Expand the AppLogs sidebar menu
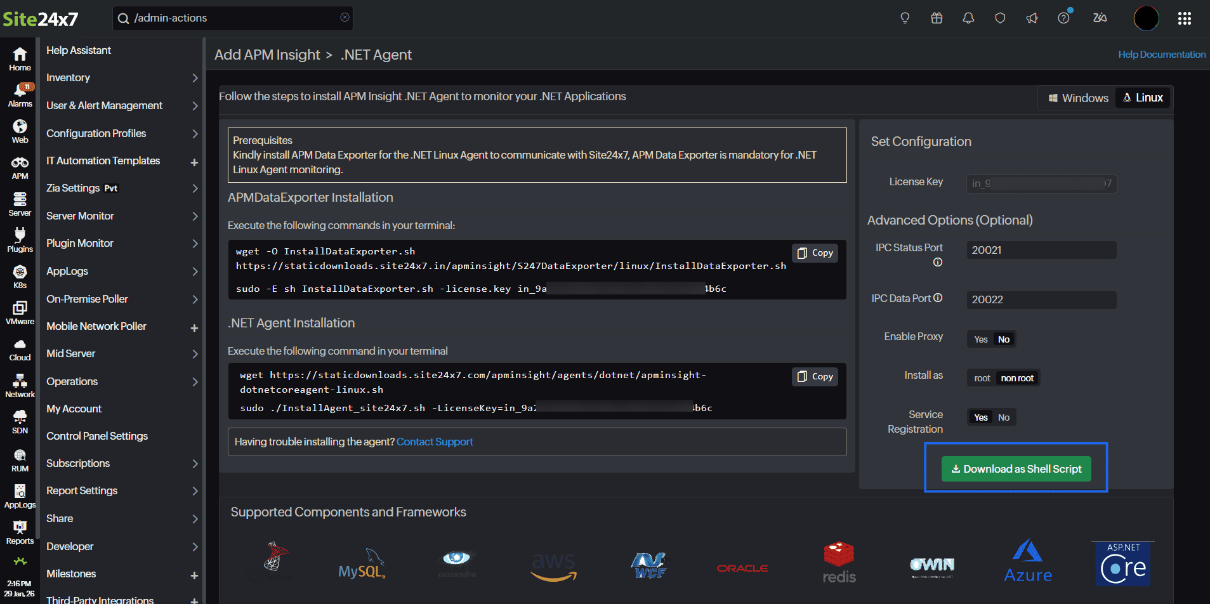 tap(67, 271)
